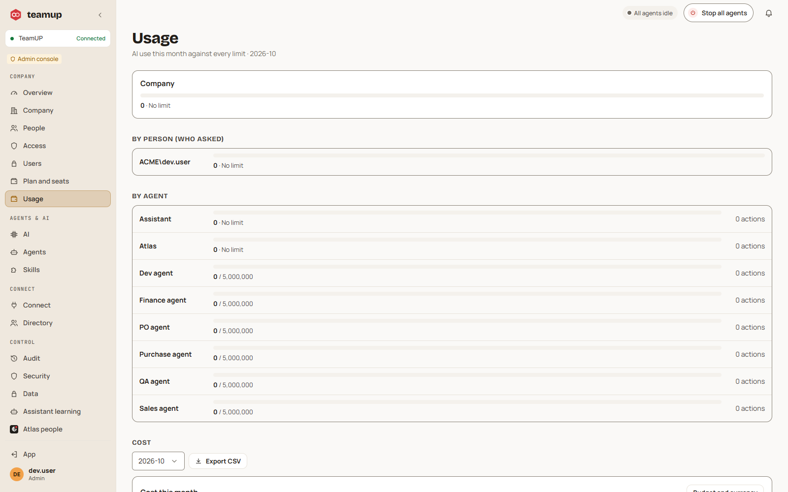The image size is (788, 492).
Task: Click the Stop all agents button
Action: pyautogui.click(x=718, y=13)
